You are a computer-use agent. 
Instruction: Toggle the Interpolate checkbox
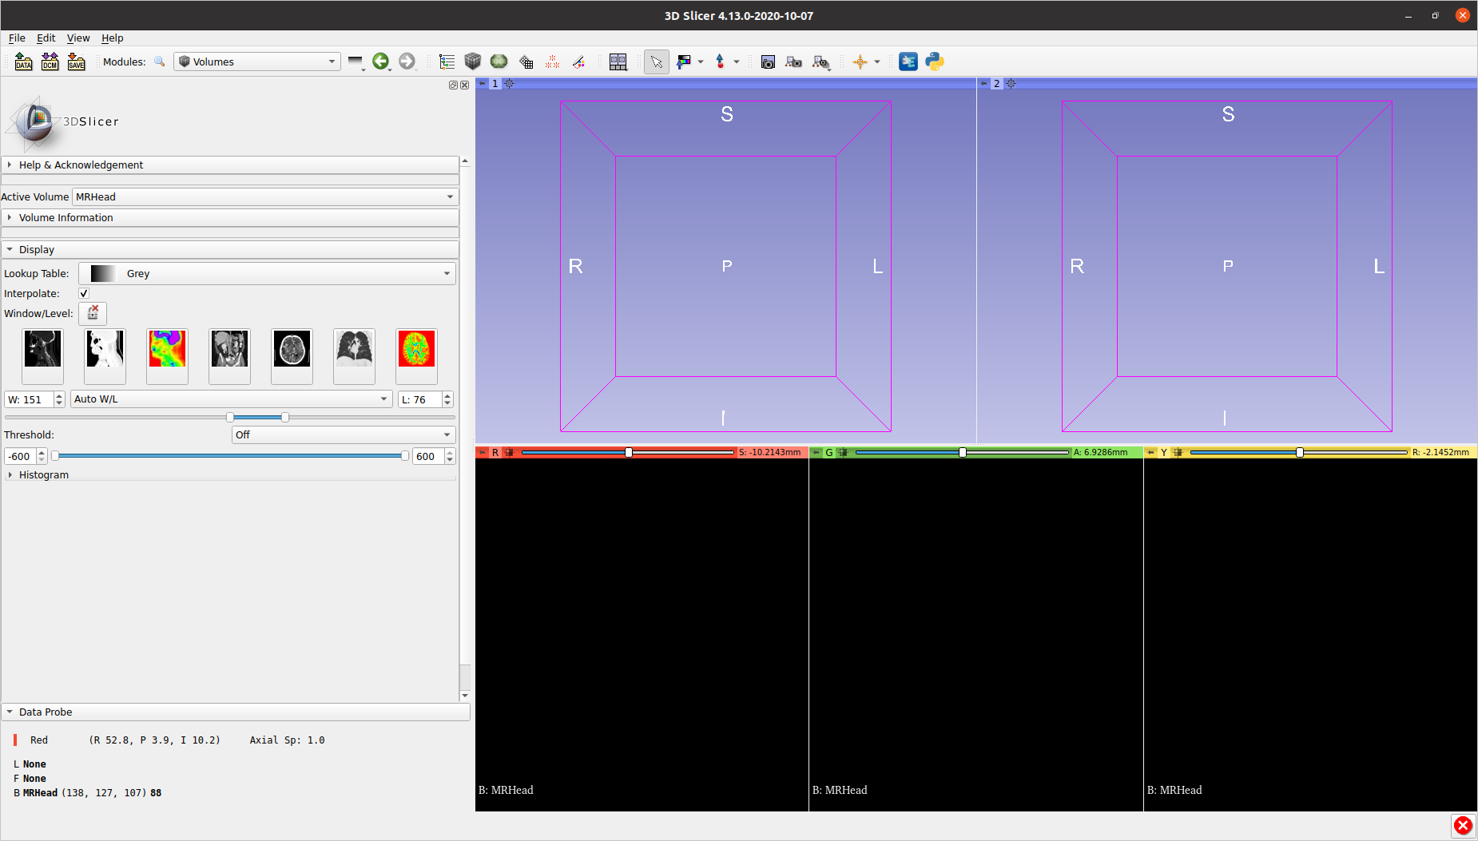tap(83, 293)
